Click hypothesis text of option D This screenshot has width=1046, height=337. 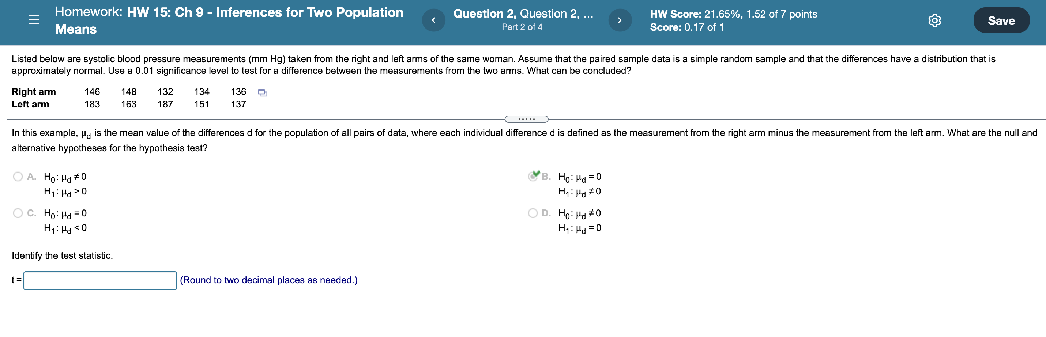(579, 220)
